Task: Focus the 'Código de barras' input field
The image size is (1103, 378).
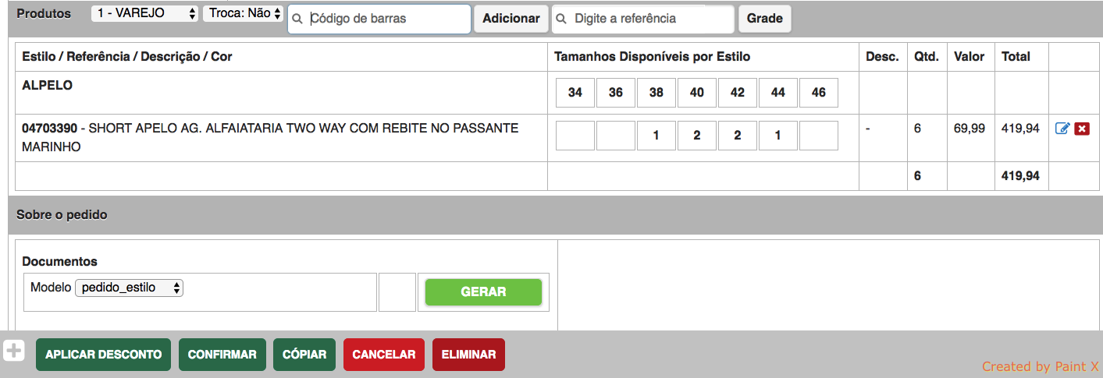Action: coord(386,19)
